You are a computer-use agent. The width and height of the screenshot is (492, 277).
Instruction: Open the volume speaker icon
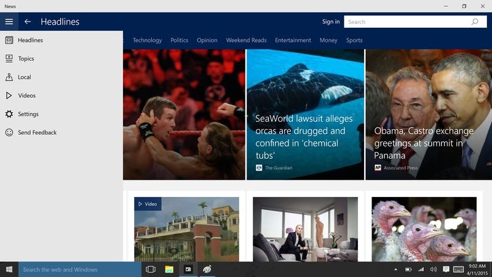434,270
